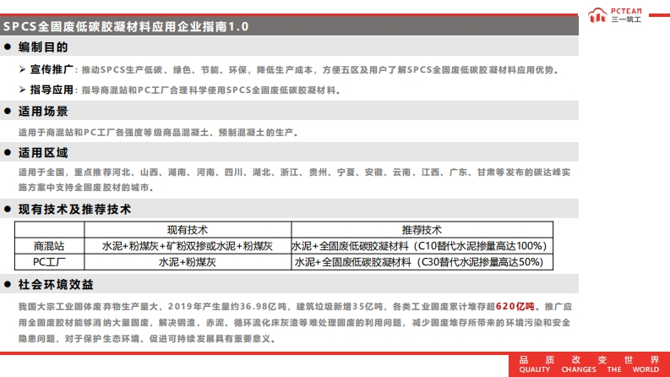Click the line starting 适用于全国，重点推荐河北
The width and height of the screenshot is (670, 377).
click(294, 172)
